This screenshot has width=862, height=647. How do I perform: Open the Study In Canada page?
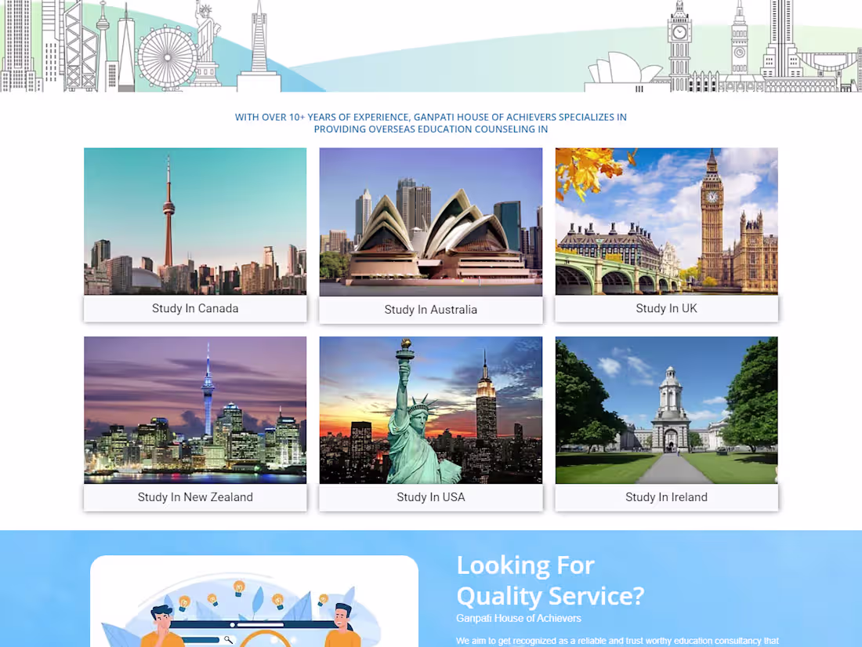coord(194,308)
